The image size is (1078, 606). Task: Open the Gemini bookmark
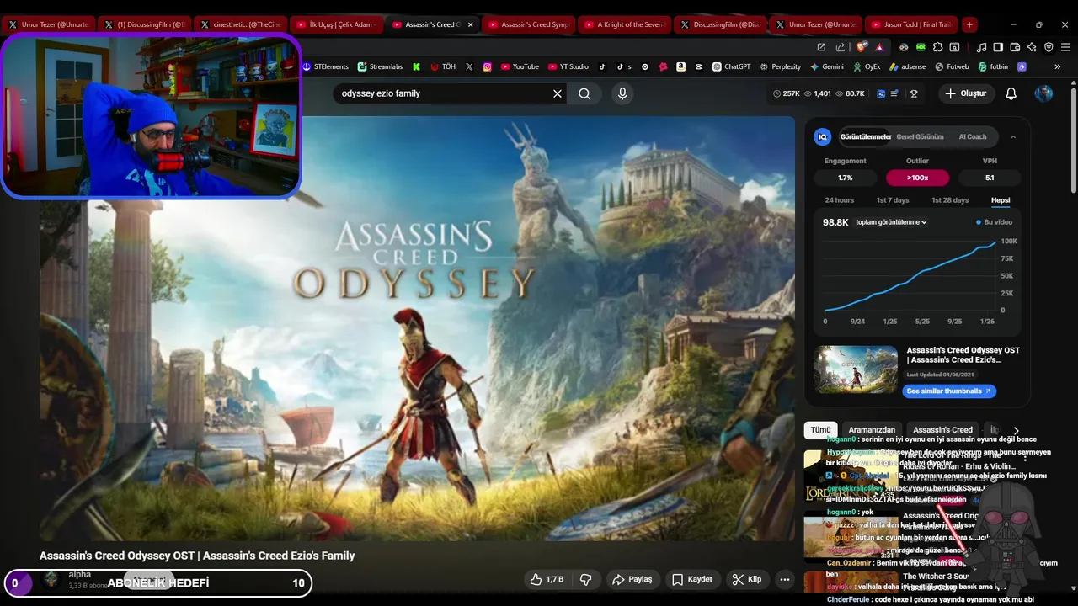pos(827,66)
